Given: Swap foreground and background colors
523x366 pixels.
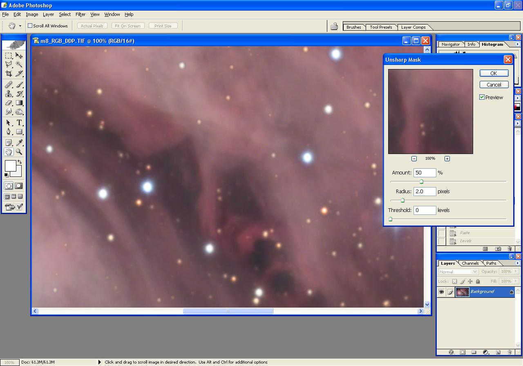Looking at the screenshot, I should pyautogui.click(x=19, y=162).
